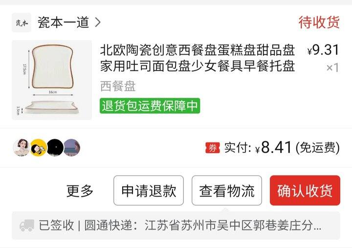This screenshot has width=352, height=248.
Task: Tap the chevron next to 瓷本一道
Action: tap(98, 22)
